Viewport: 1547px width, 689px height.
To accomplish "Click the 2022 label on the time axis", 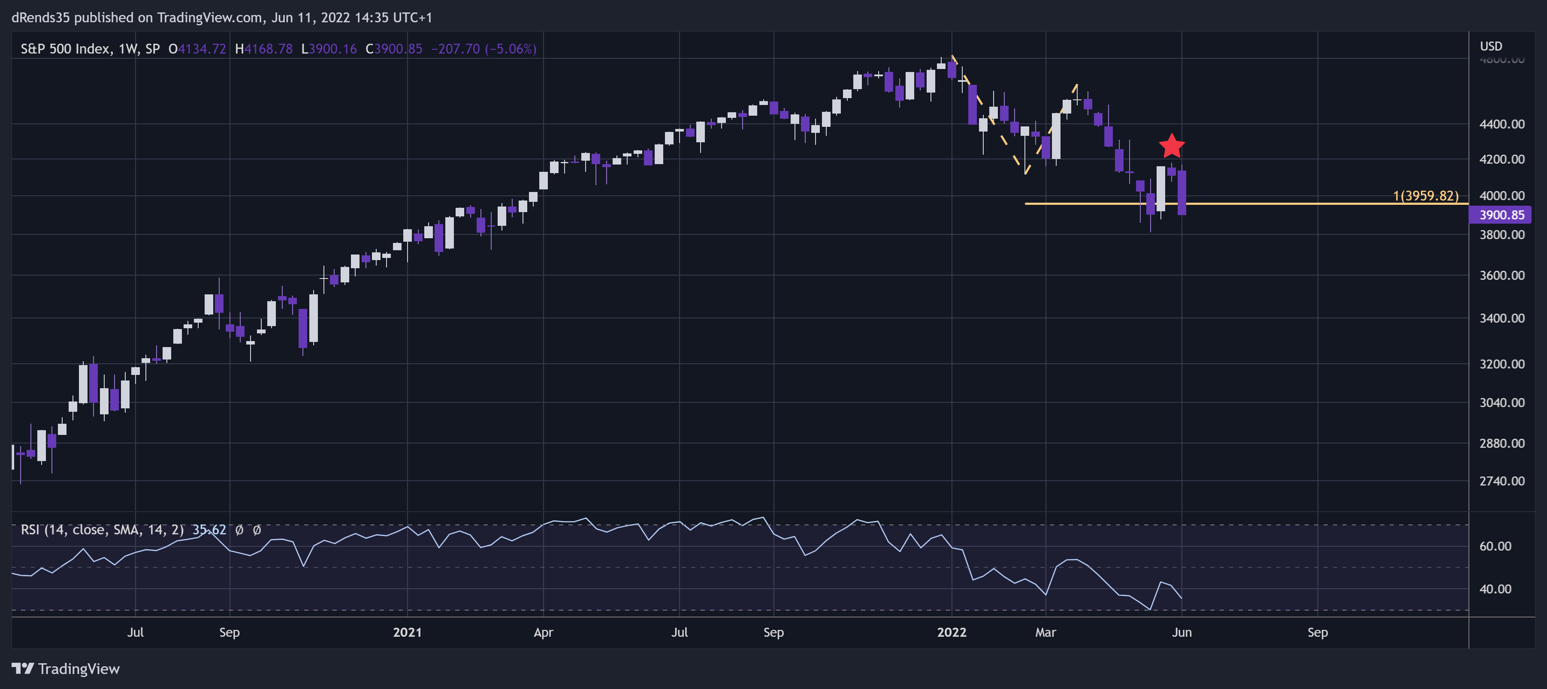I will point(952,632).
